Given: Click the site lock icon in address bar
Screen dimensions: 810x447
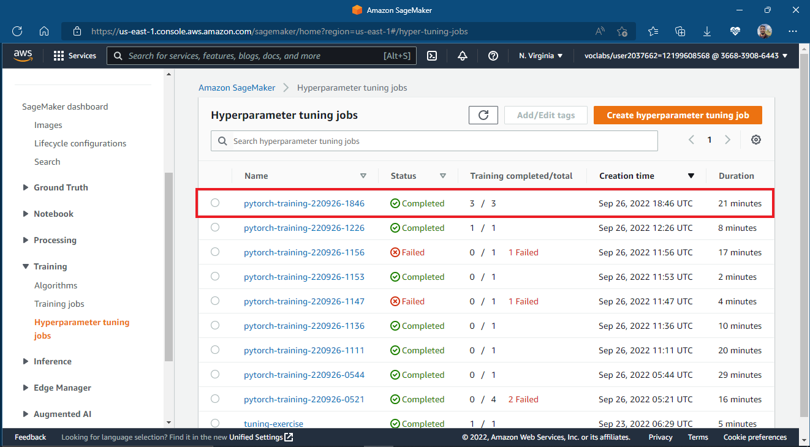Looking at the screenshot, I should coord(77,31).
